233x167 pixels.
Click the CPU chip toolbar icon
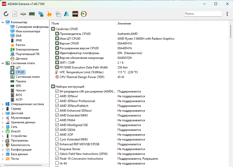tap(23, 14)
